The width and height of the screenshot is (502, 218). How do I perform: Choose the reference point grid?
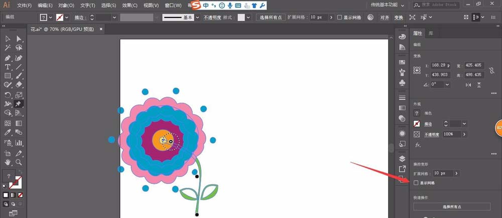point(417,70)
